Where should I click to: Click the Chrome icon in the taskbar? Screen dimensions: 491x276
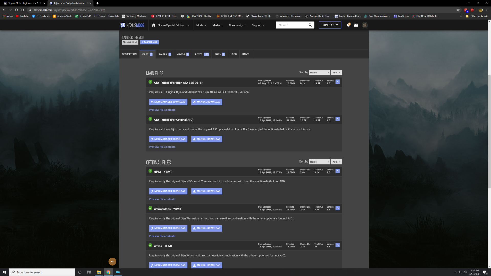pyautogui.click(x=108, y=272)
